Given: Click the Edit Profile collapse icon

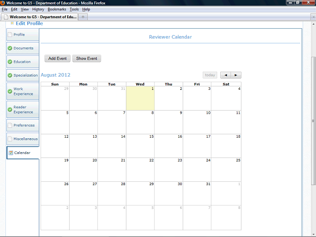Looking at the screenshot, I should tap(12, 23).
